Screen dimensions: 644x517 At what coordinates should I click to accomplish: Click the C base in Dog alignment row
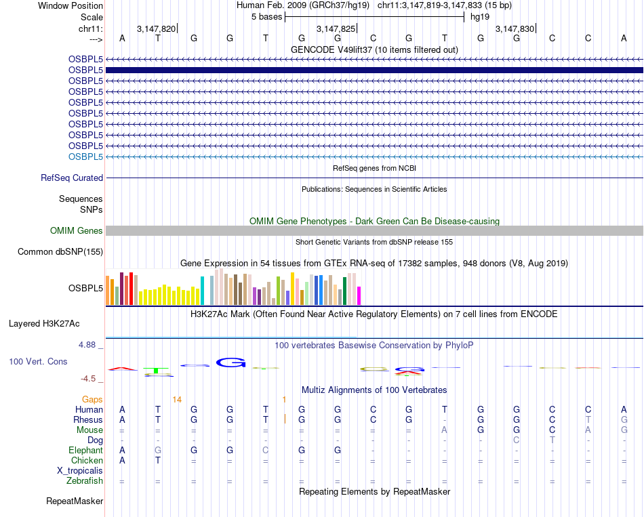click(x=517, y=440)
